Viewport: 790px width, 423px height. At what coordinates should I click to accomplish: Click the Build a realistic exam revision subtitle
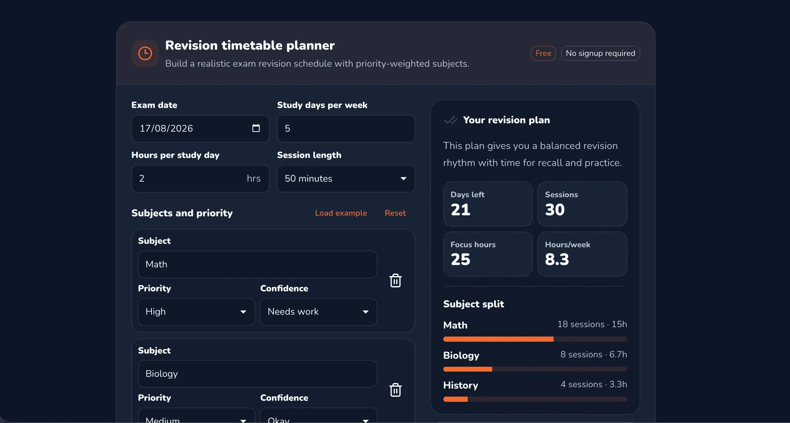(x=317, y=64)
